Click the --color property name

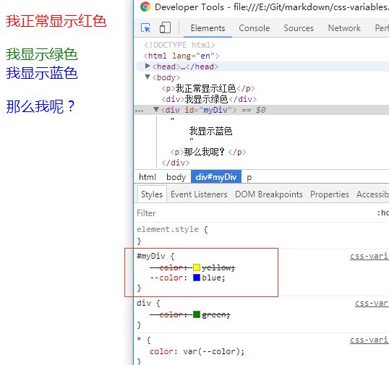(167, 278)
